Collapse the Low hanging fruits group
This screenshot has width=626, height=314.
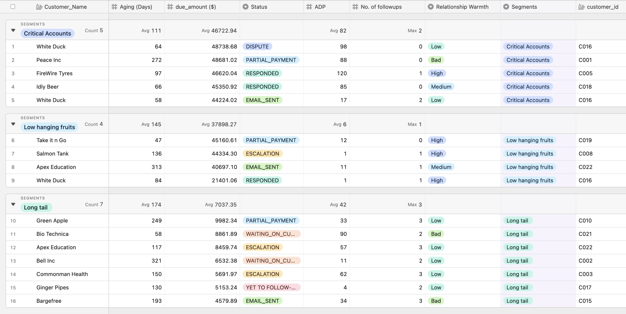tap(13, 124)
